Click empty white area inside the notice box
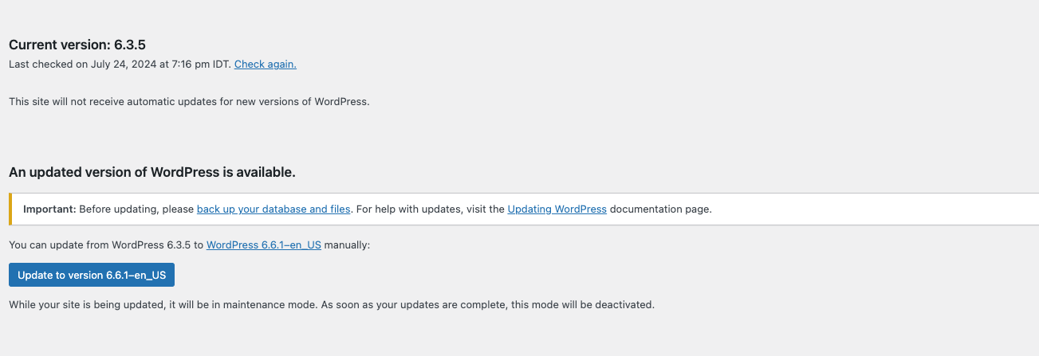This screenshot has width=1039, height=356. click(877, 209)
